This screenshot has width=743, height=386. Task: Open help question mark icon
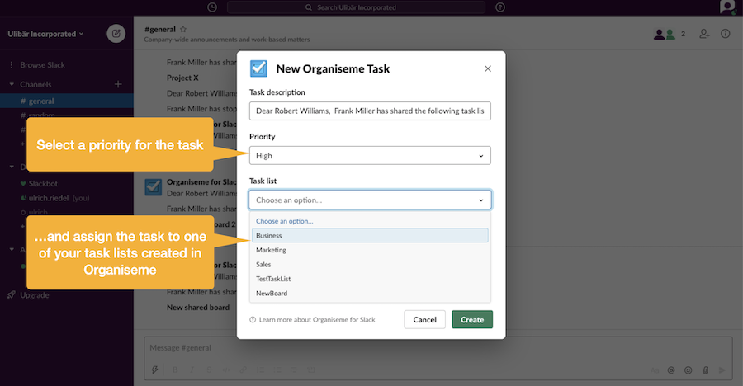click(x=500, y=7)
